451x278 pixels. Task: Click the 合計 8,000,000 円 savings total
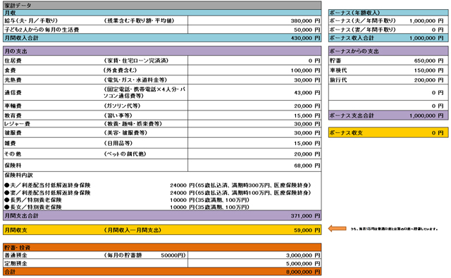[x=303, y=272]
